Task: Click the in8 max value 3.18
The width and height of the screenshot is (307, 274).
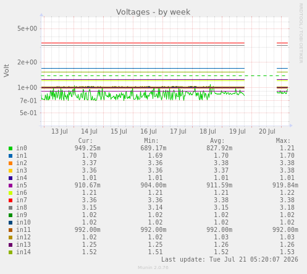Action: point(287,208)
